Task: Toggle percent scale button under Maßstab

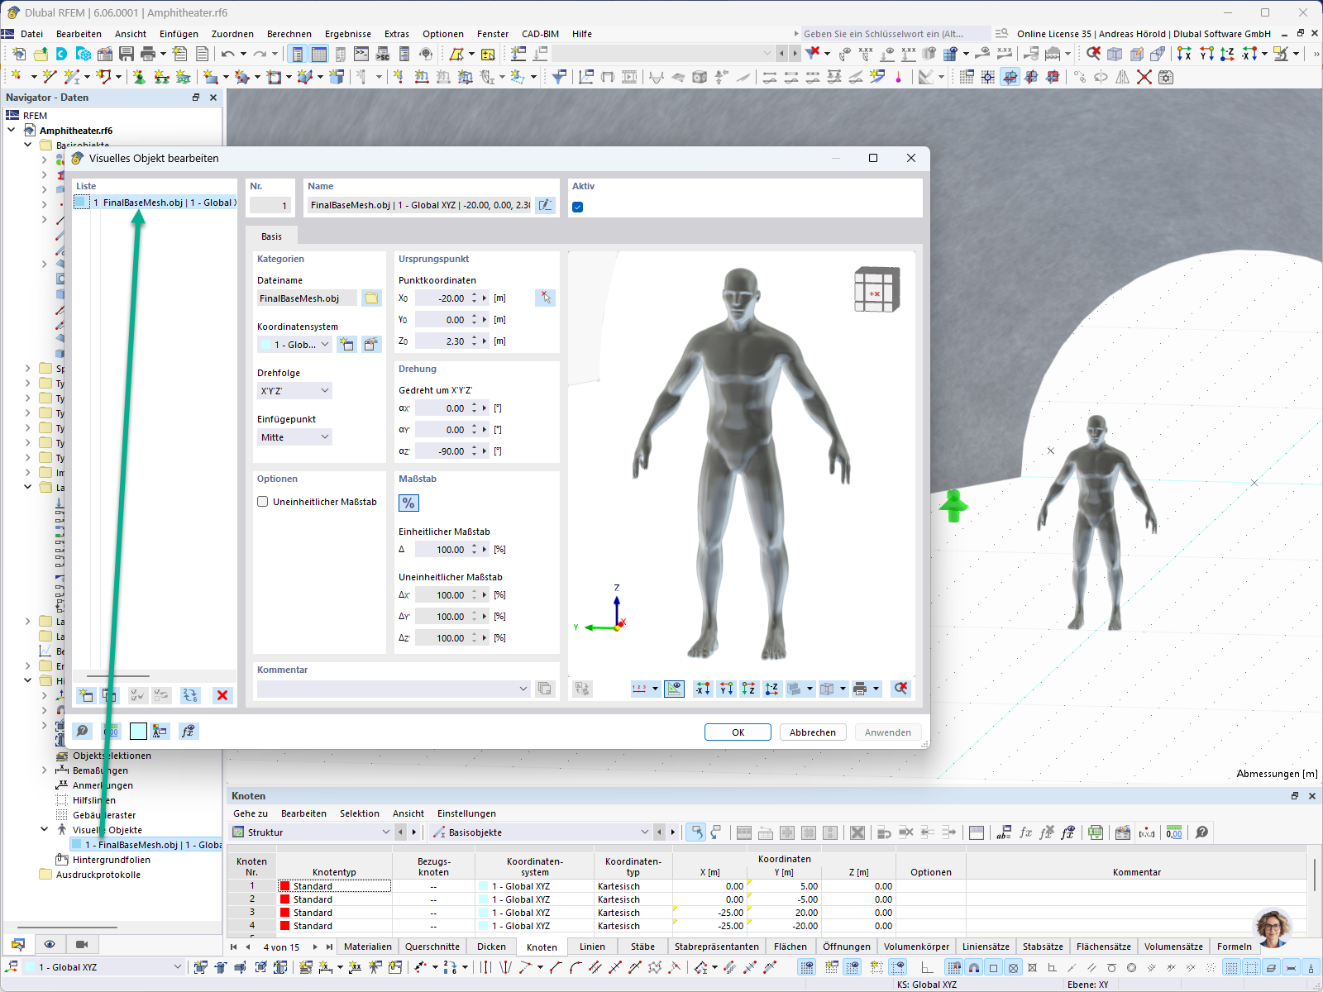Action: (x=408, y=503)
